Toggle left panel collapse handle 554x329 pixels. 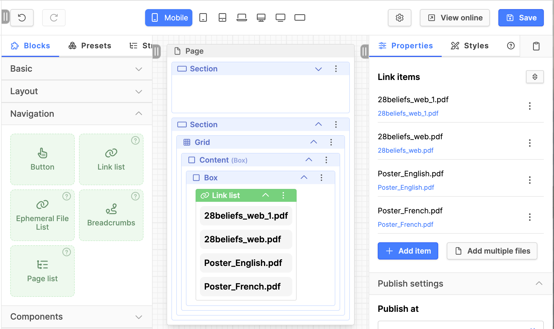pyautogui.click(x=157, y=51)
